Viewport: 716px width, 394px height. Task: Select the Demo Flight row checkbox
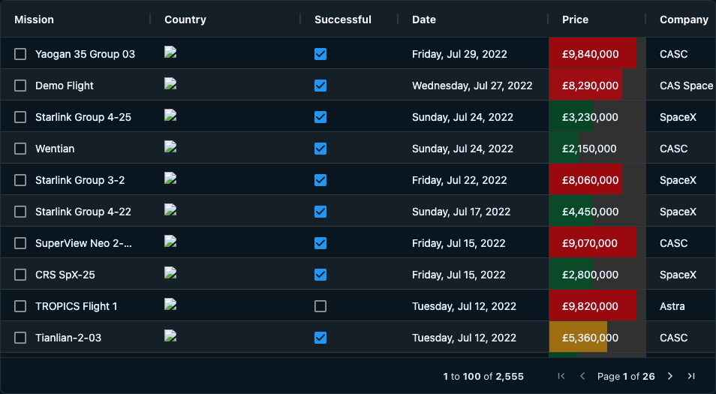coord(20,86)
